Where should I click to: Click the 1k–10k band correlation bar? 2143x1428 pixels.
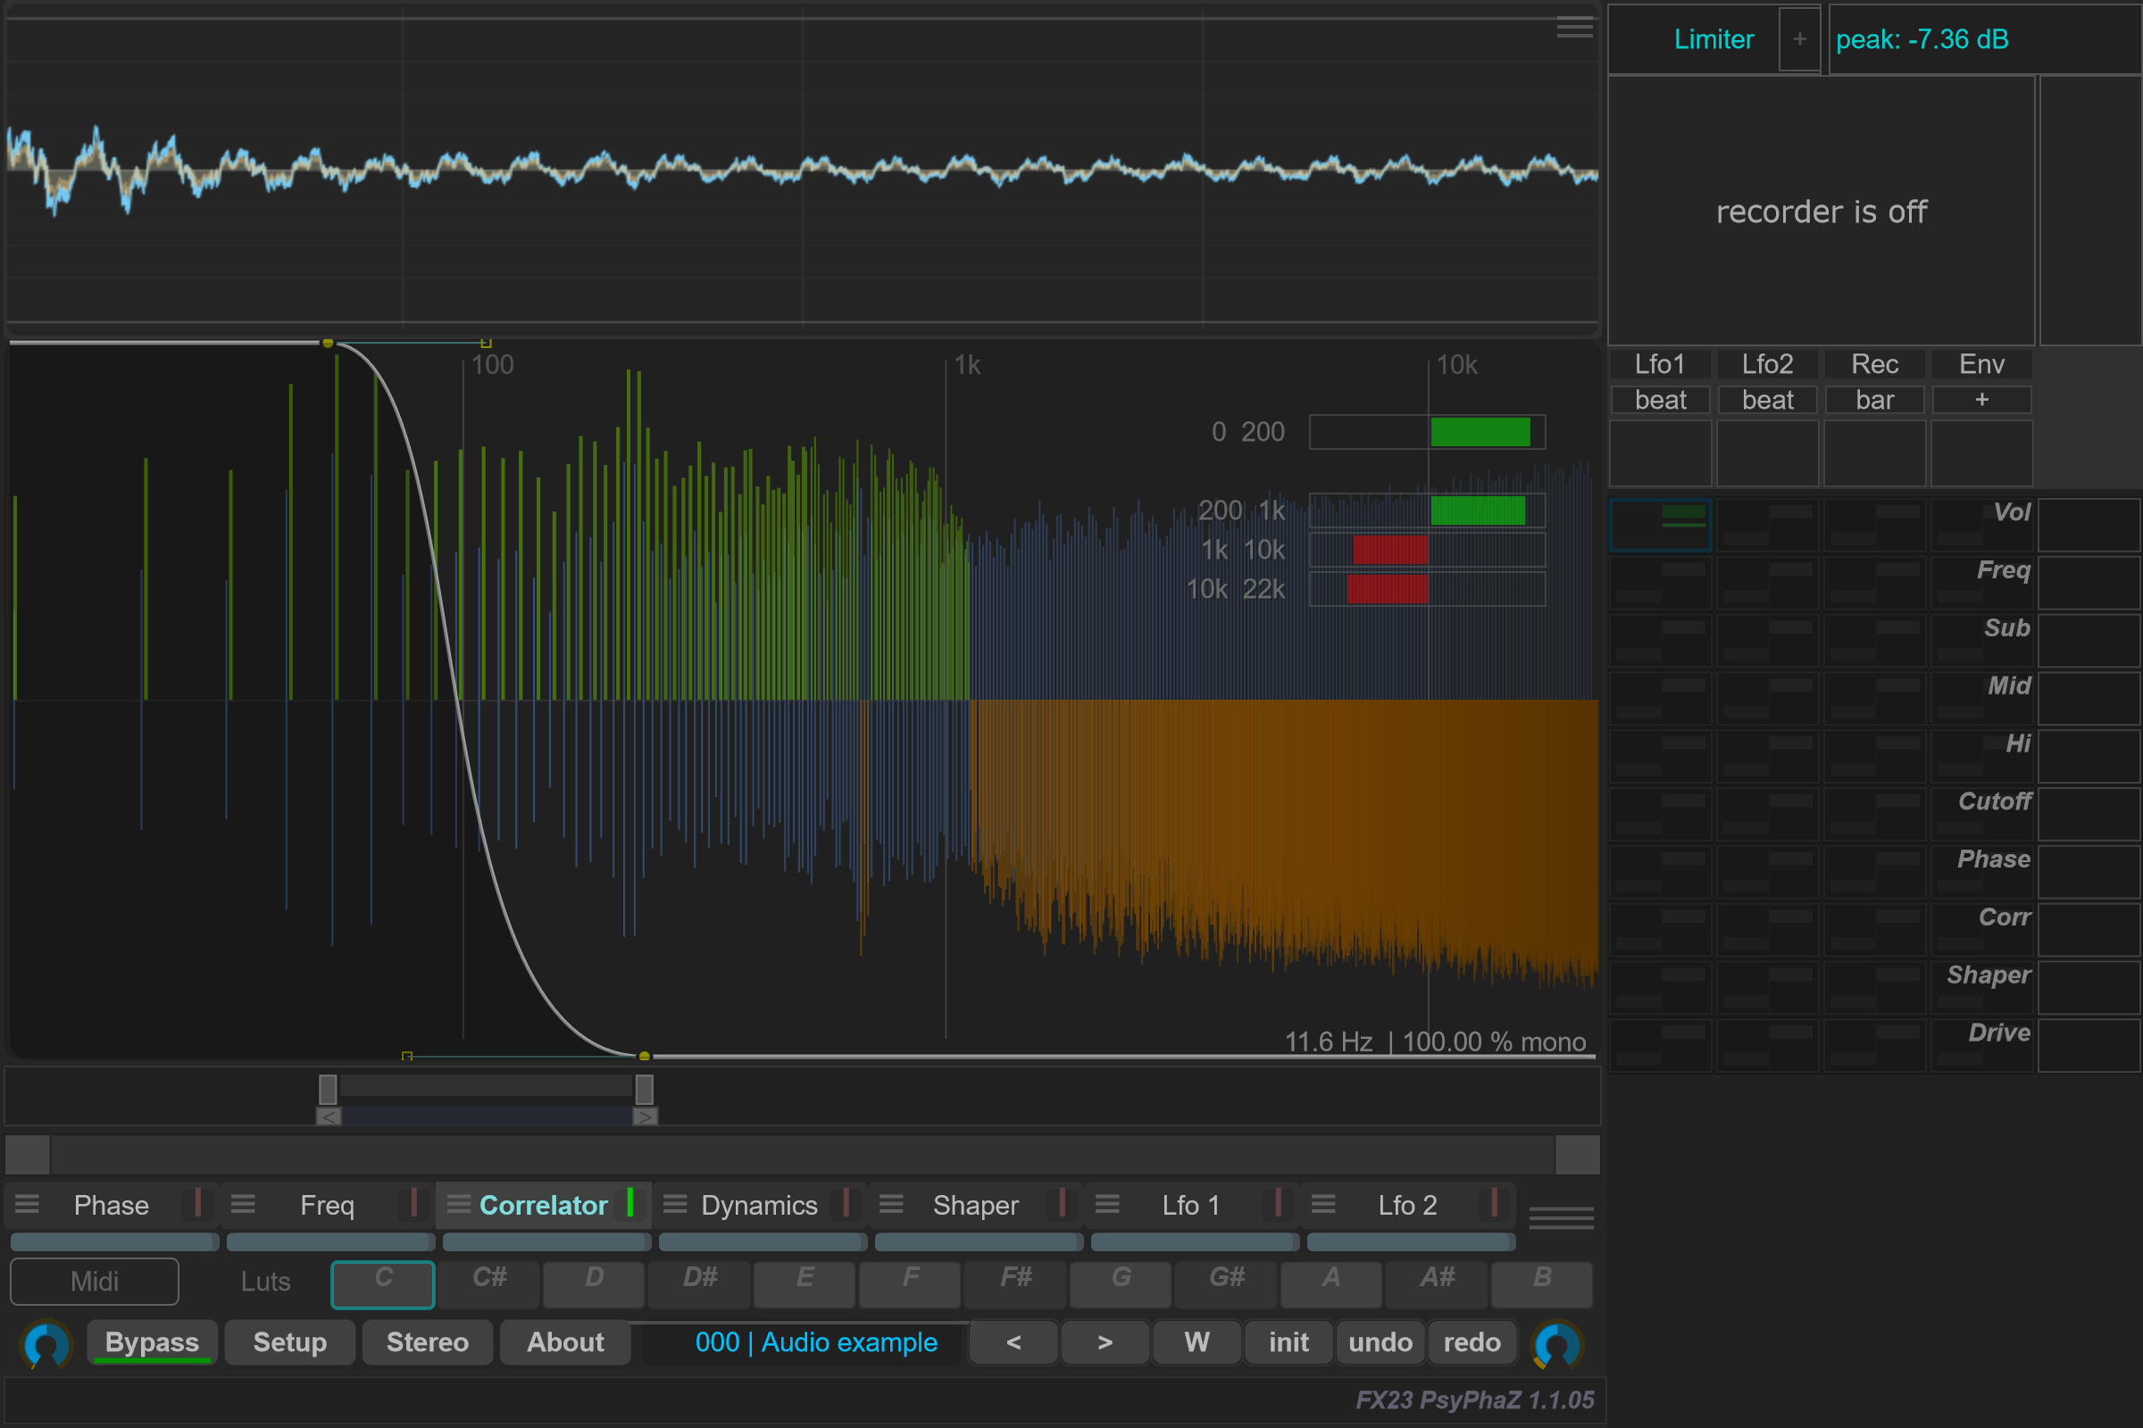pos(1427,550)
